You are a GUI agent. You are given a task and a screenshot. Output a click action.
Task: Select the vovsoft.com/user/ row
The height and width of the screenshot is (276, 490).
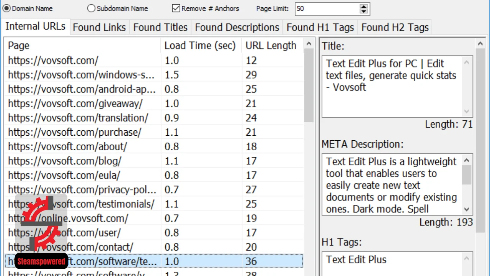tap(154, 233)
